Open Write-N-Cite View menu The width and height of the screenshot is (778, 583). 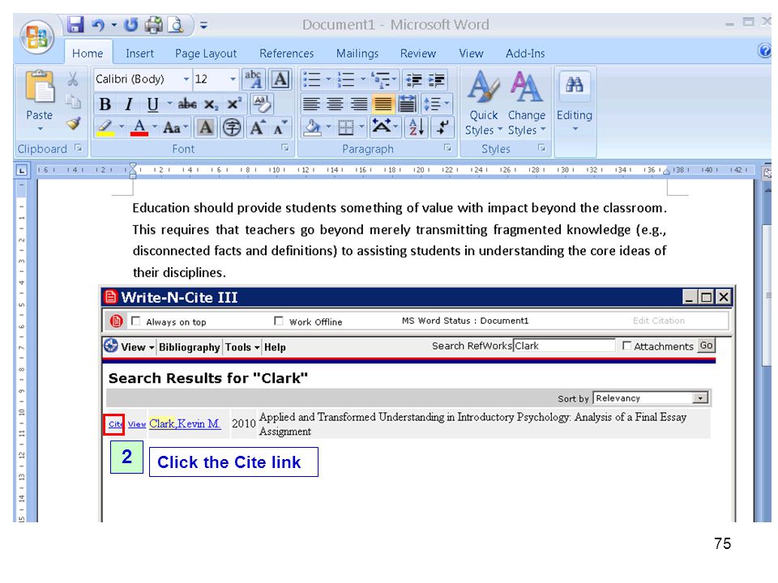pos(137,347)
